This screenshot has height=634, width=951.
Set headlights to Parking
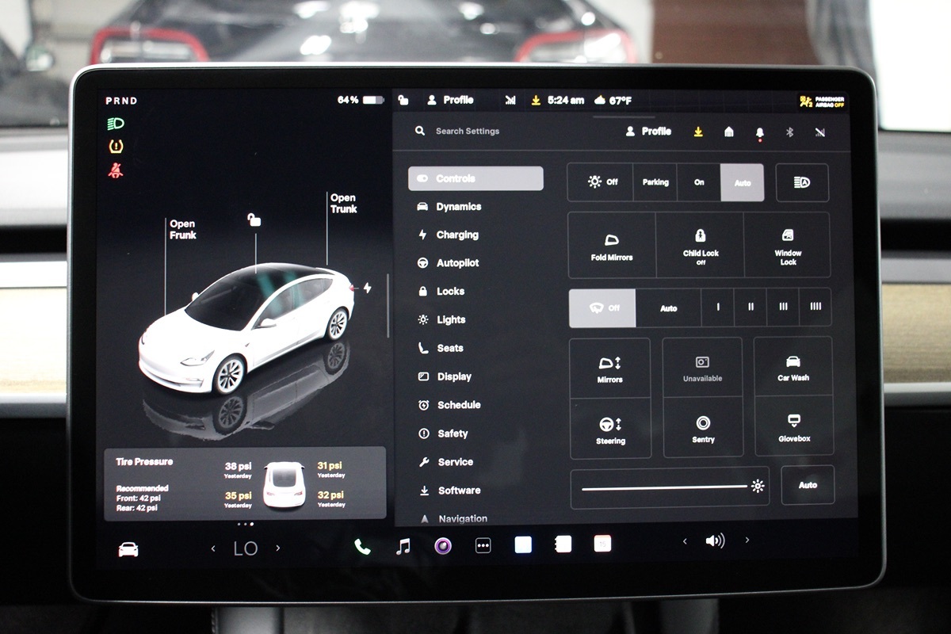(x=655, y=182)
